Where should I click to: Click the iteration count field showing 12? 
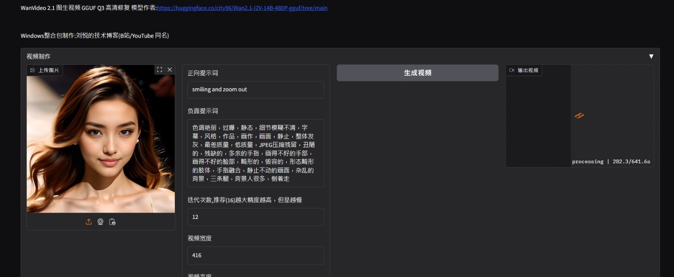click(256, 217)
